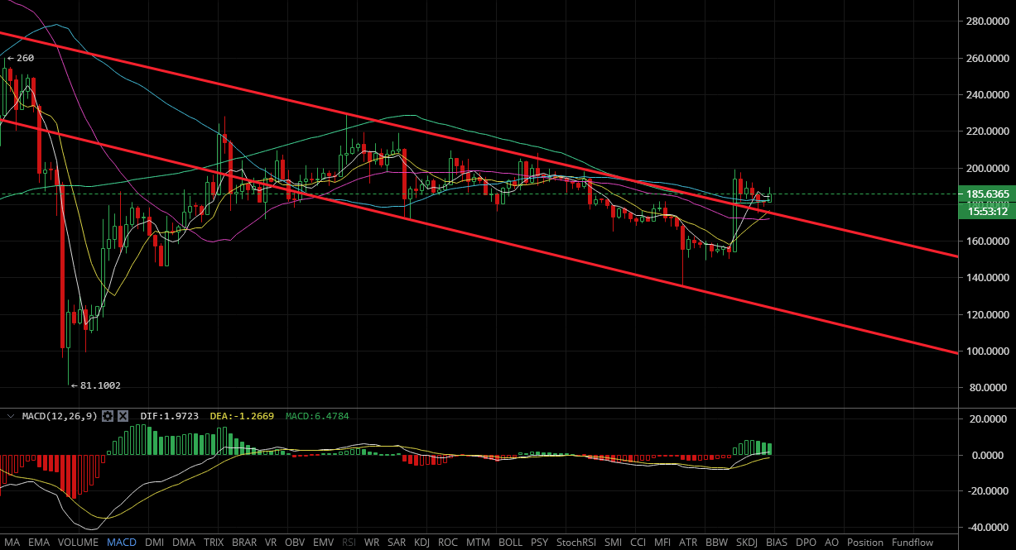This screenshot has width=1016, height=550.
Task: Click the 260 high price marker
Action: [21, 59]
